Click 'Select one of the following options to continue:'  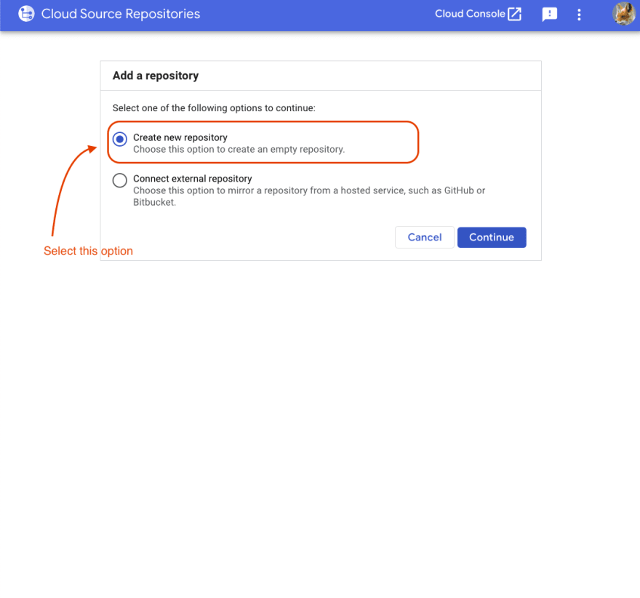[x=214, y=108]
